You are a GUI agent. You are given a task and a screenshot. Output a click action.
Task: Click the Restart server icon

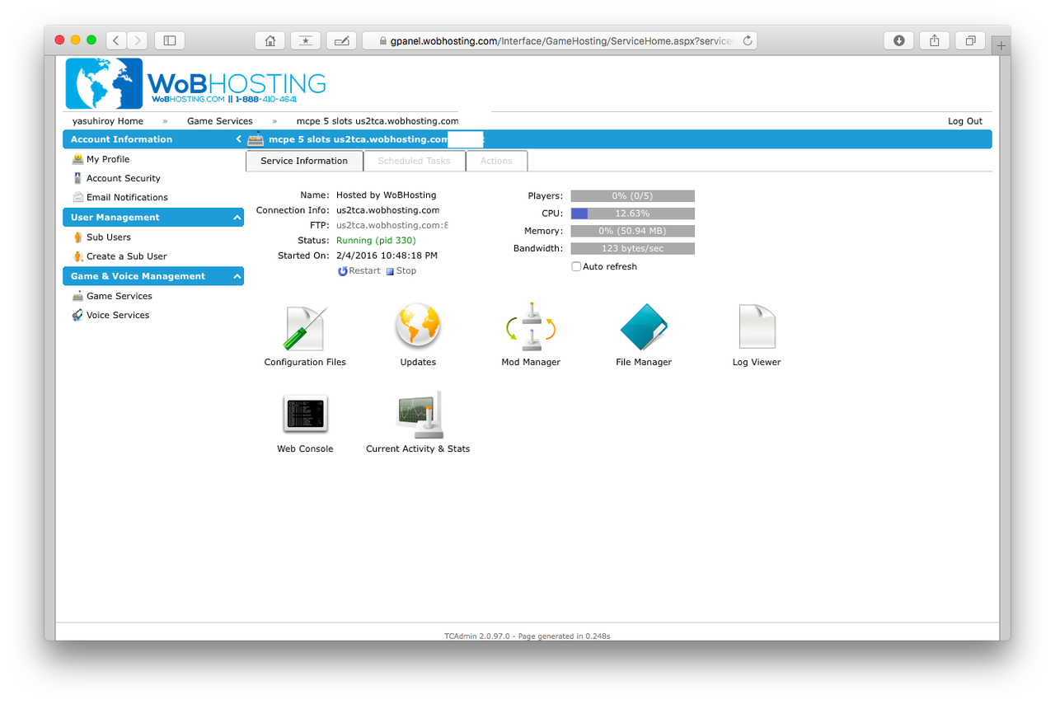(343, 271)
